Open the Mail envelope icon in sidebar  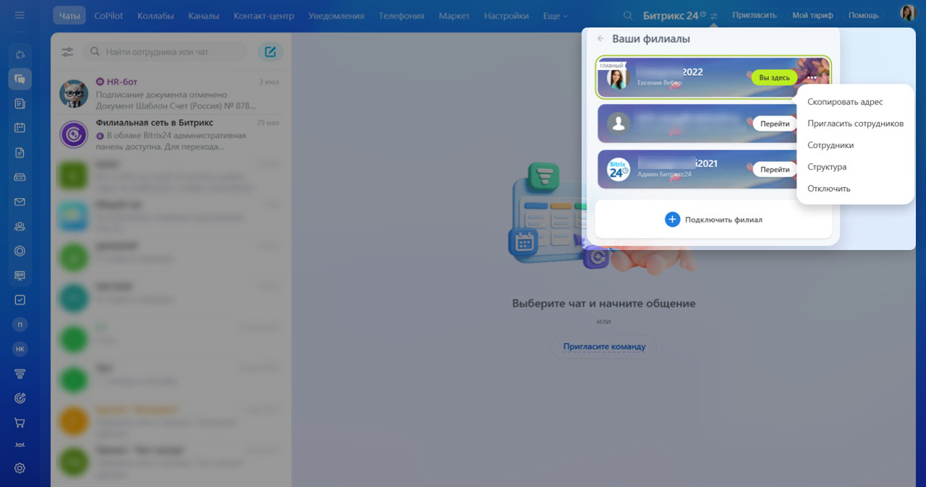tap(20, 202)
